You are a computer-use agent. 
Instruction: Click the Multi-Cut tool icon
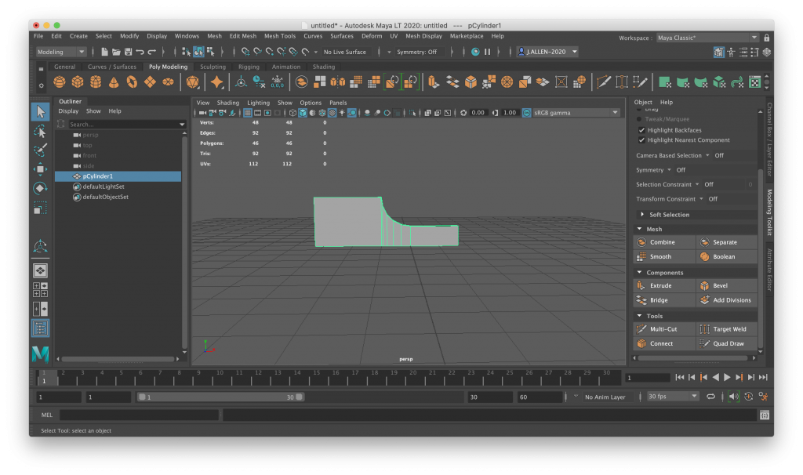coord(641,329)
